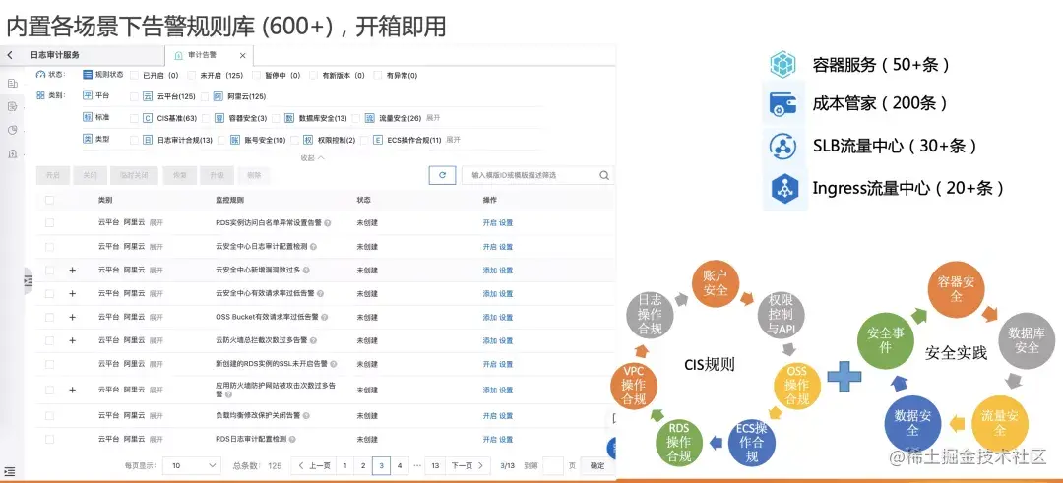Click the collapse menu icon at the bottom-left corner
The height and width of the screenshot is (483, 1063).
pos(10,471)
